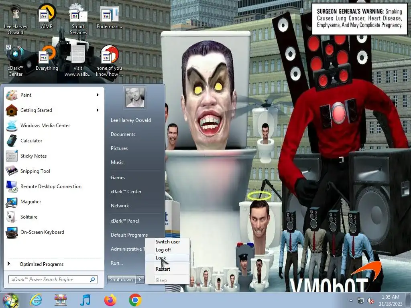The height and width of the screenshot is (308, 411).
Task: Open the On-Screen Keyboard icon
Action: [12, 232]
